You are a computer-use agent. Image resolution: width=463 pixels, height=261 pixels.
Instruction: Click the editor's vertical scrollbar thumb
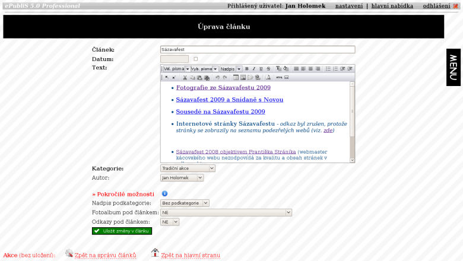352,112
